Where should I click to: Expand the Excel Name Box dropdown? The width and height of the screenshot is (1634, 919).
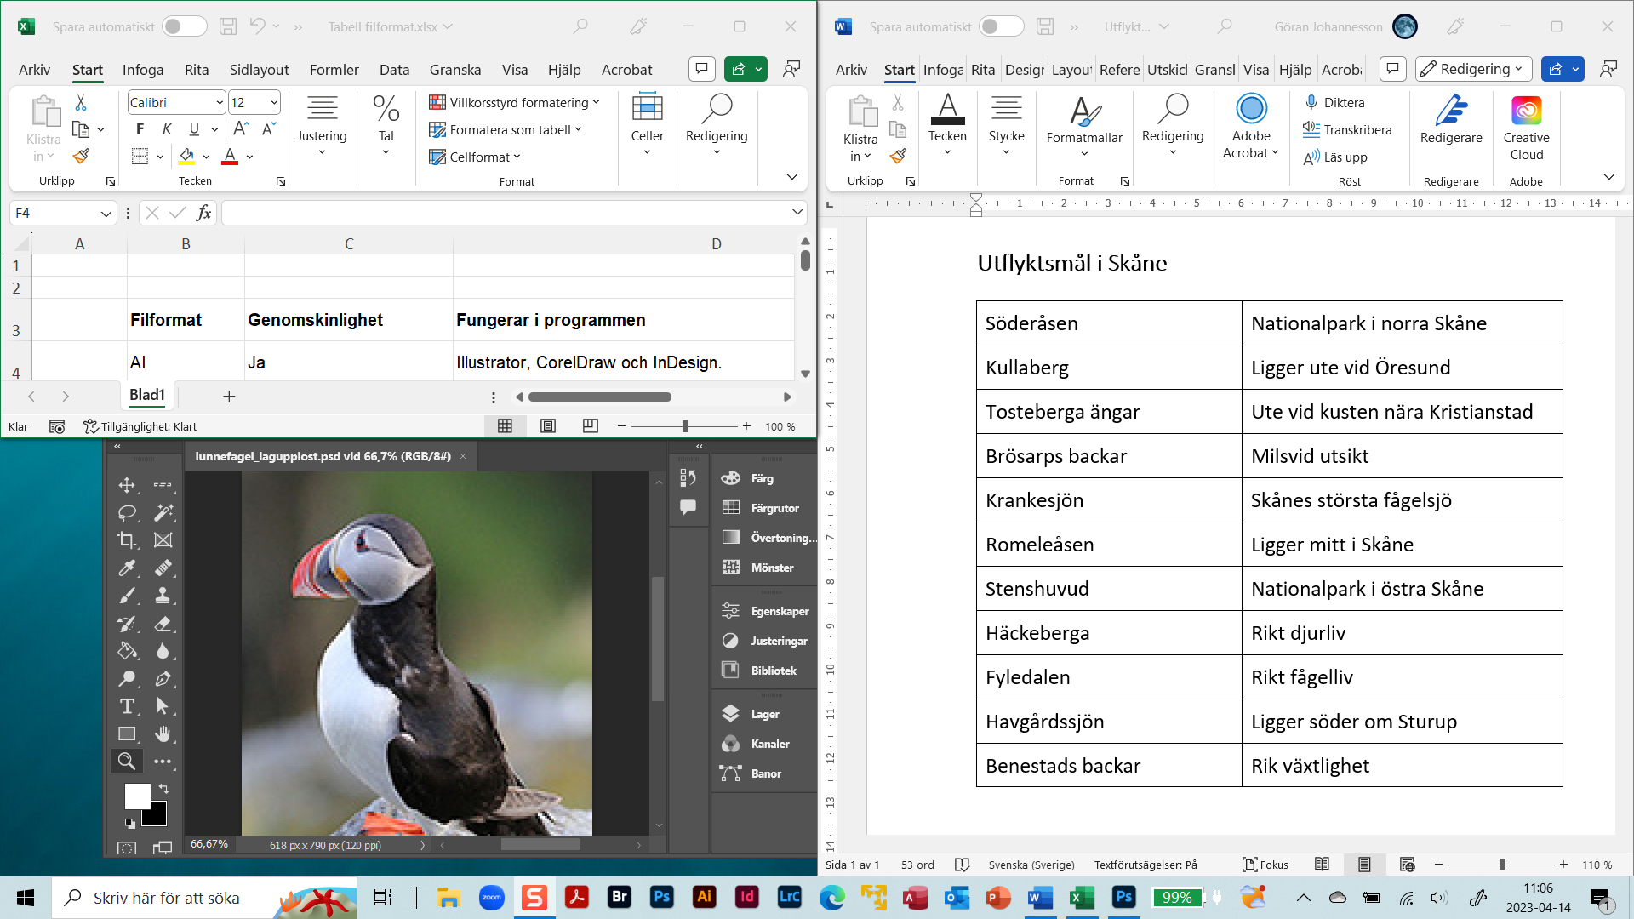[106, 214]
